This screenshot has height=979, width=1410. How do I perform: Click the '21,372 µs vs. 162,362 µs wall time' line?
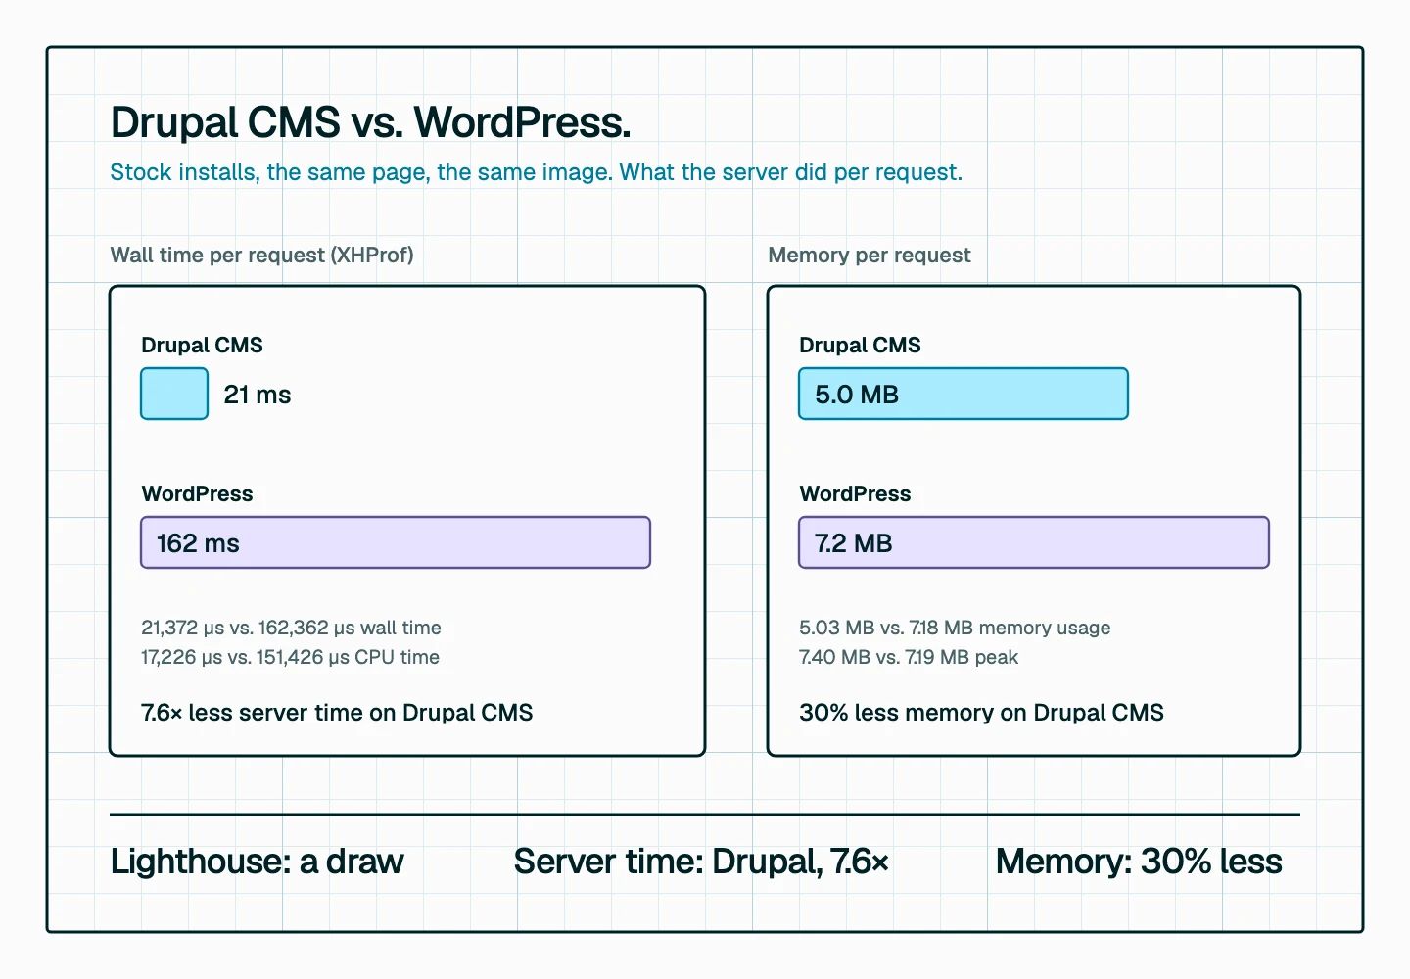coord(291,628)
